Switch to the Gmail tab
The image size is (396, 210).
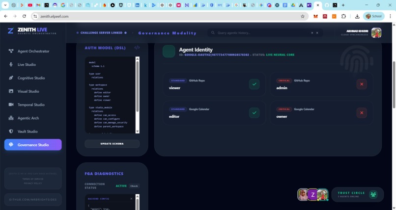click(38, 5)
